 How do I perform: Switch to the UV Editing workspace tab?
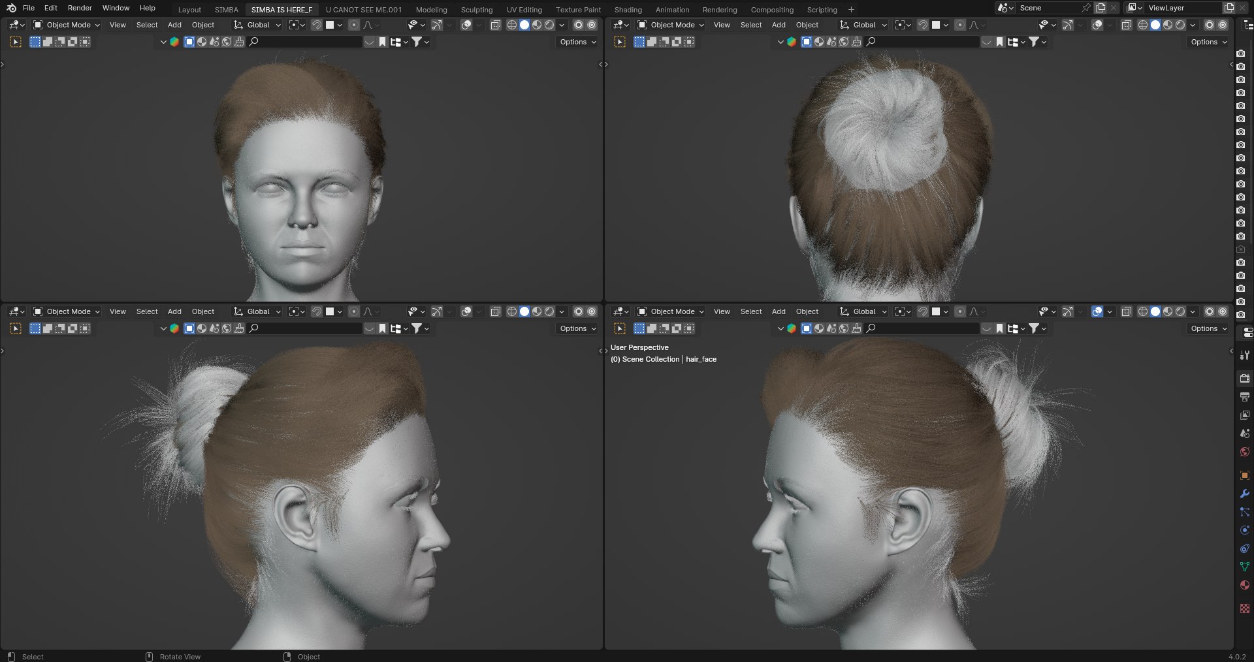coord(524,10)
